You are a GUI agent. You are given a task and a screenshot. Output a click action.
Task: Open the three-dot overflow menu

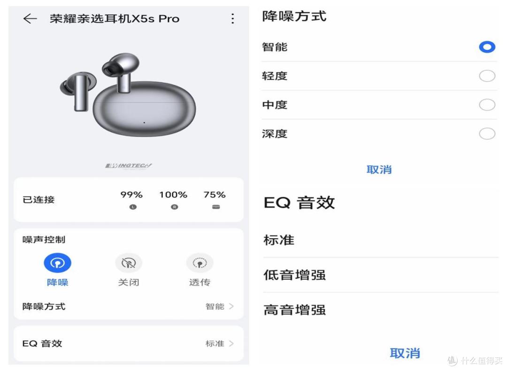232,18
